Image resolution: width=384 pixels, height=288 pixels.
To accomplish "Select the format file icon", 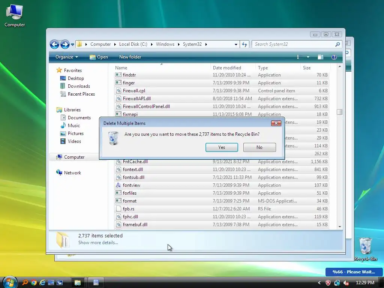I will point(118,201).
